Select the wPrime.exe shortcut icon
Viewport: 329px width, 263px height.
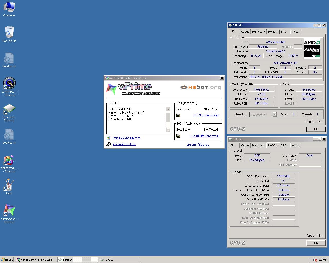(9, 210)
